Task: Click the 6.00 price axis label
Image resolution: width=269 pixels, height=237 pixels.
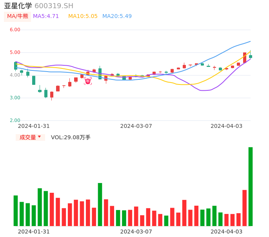Action: tap(15, 30)
